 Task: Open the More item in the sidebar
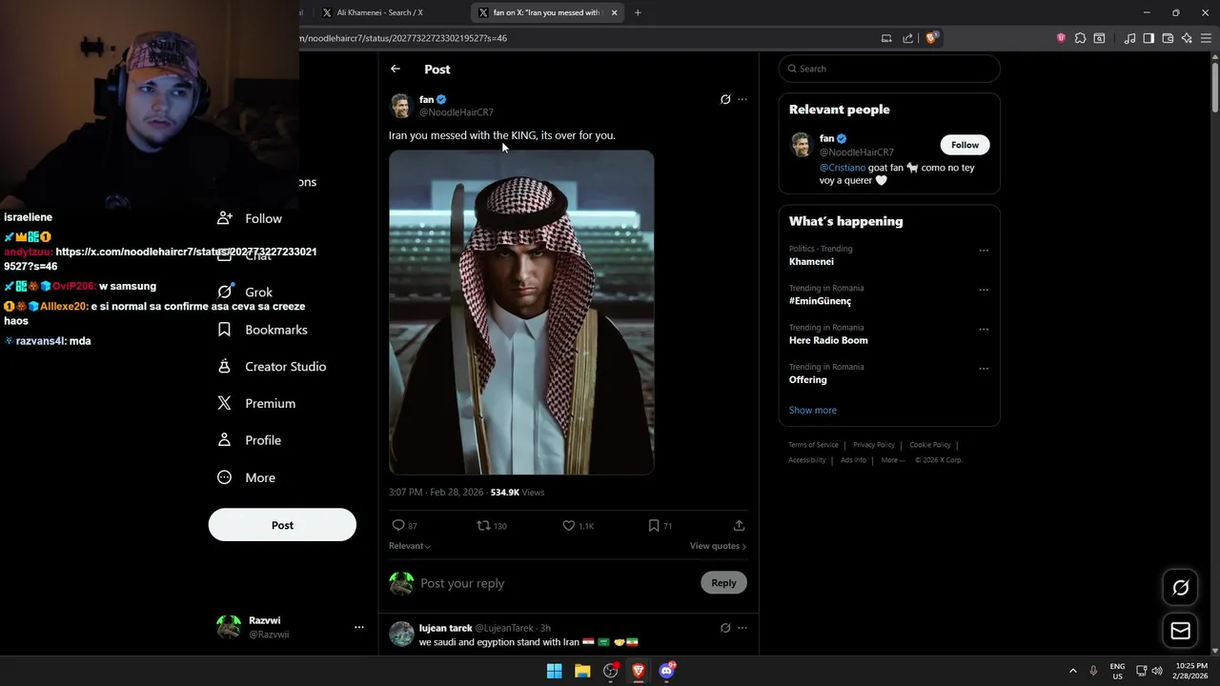(246, 477)
